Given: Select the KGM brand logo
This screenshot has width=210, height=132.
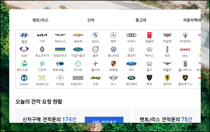Looking at the screenshot, I should click(x=24, y=49).
